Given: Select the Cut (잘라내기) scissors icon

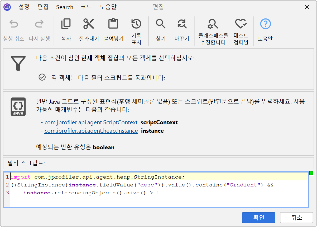Looking at the screenshot, I should pos(89,24).
